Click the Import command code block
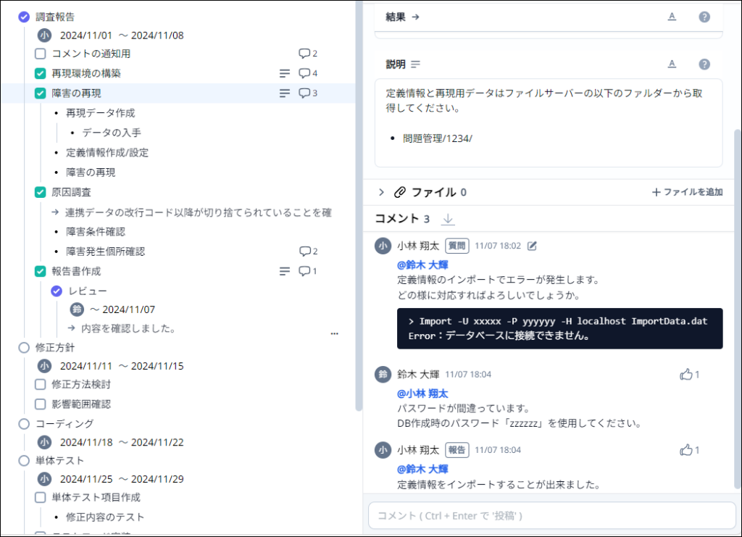Viewport: 742px width, 537px height. [560, 329]
